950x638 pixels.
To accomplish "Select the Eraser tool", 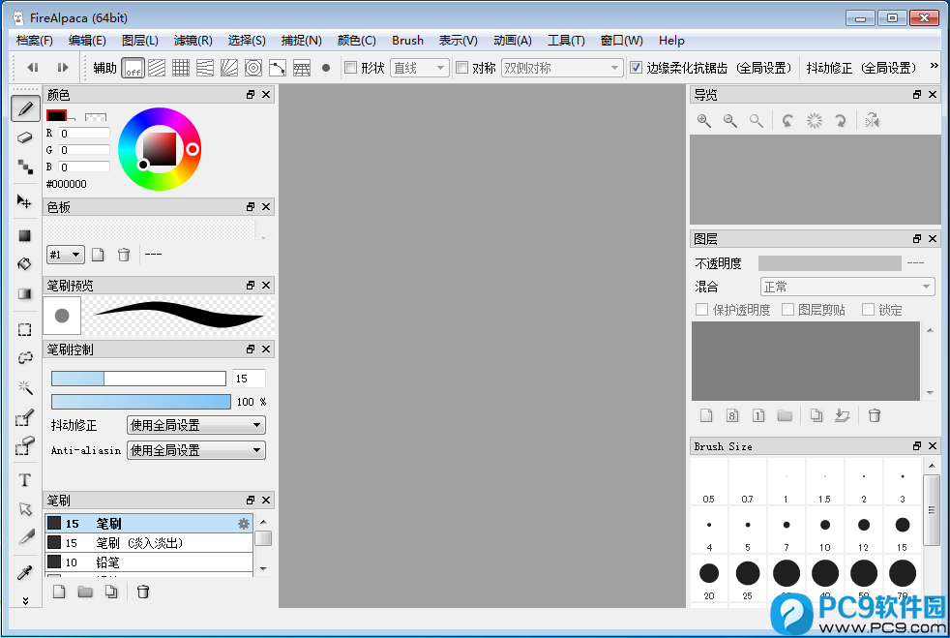I will (x=25, y=137).
